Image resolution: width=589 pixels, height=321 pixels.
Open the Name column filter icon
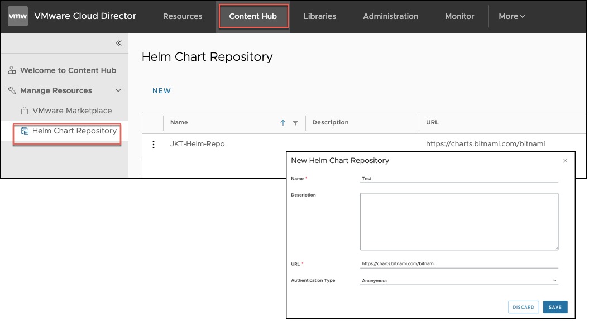tap(295, 123)
